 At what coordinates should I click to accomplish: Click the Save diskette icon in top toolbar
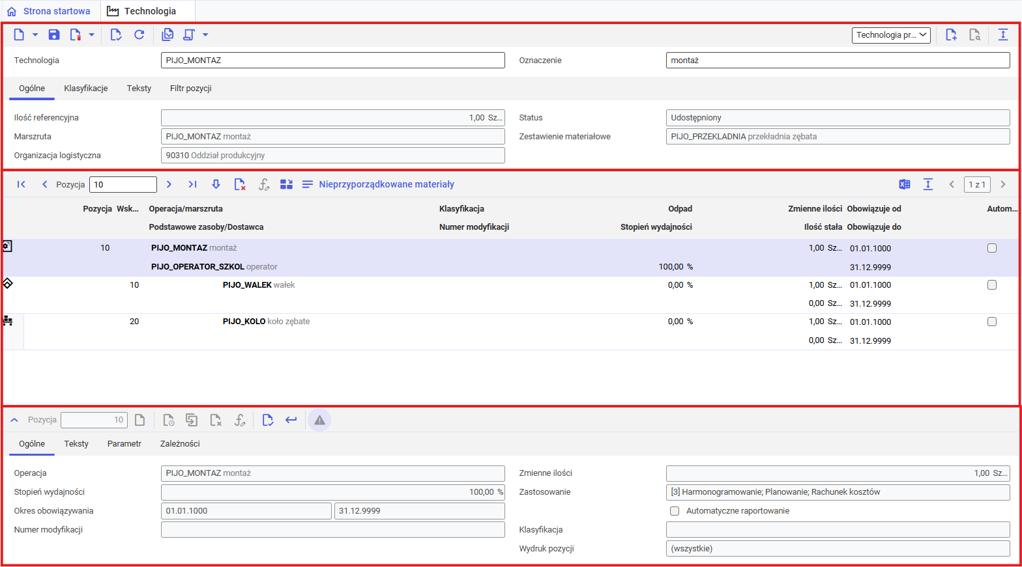click(54, 35)
